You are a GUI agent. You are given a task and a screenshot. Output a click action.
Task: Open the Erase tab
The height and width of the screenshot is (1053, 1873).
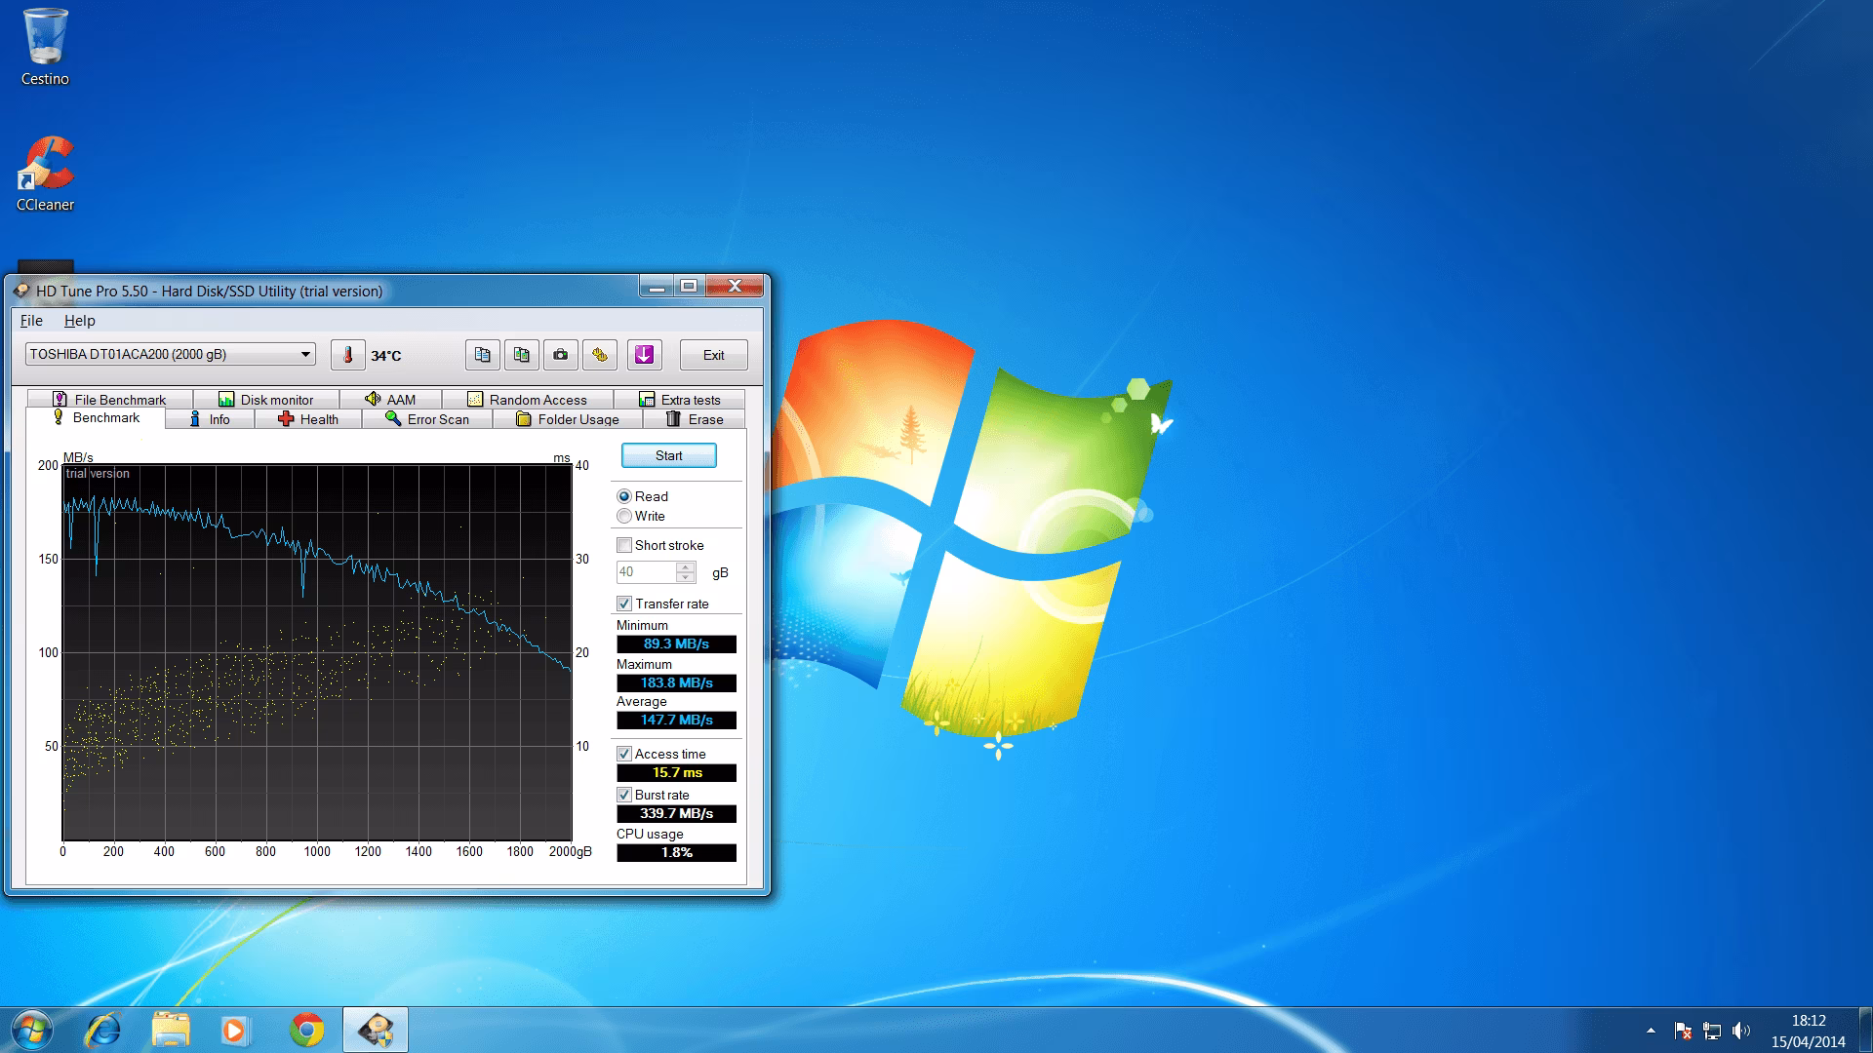tap(695, 419)
